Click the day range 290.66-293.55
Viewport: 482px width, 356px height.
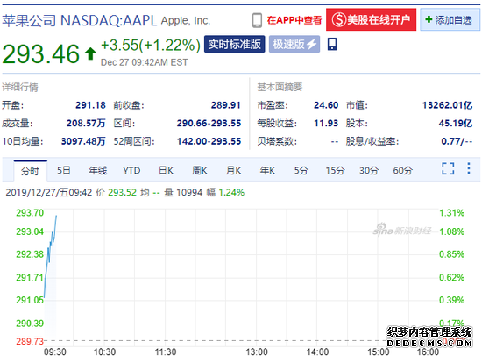pos(209,123)
